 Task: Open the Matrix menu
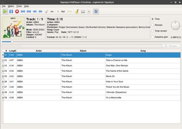tap(11, 6)
